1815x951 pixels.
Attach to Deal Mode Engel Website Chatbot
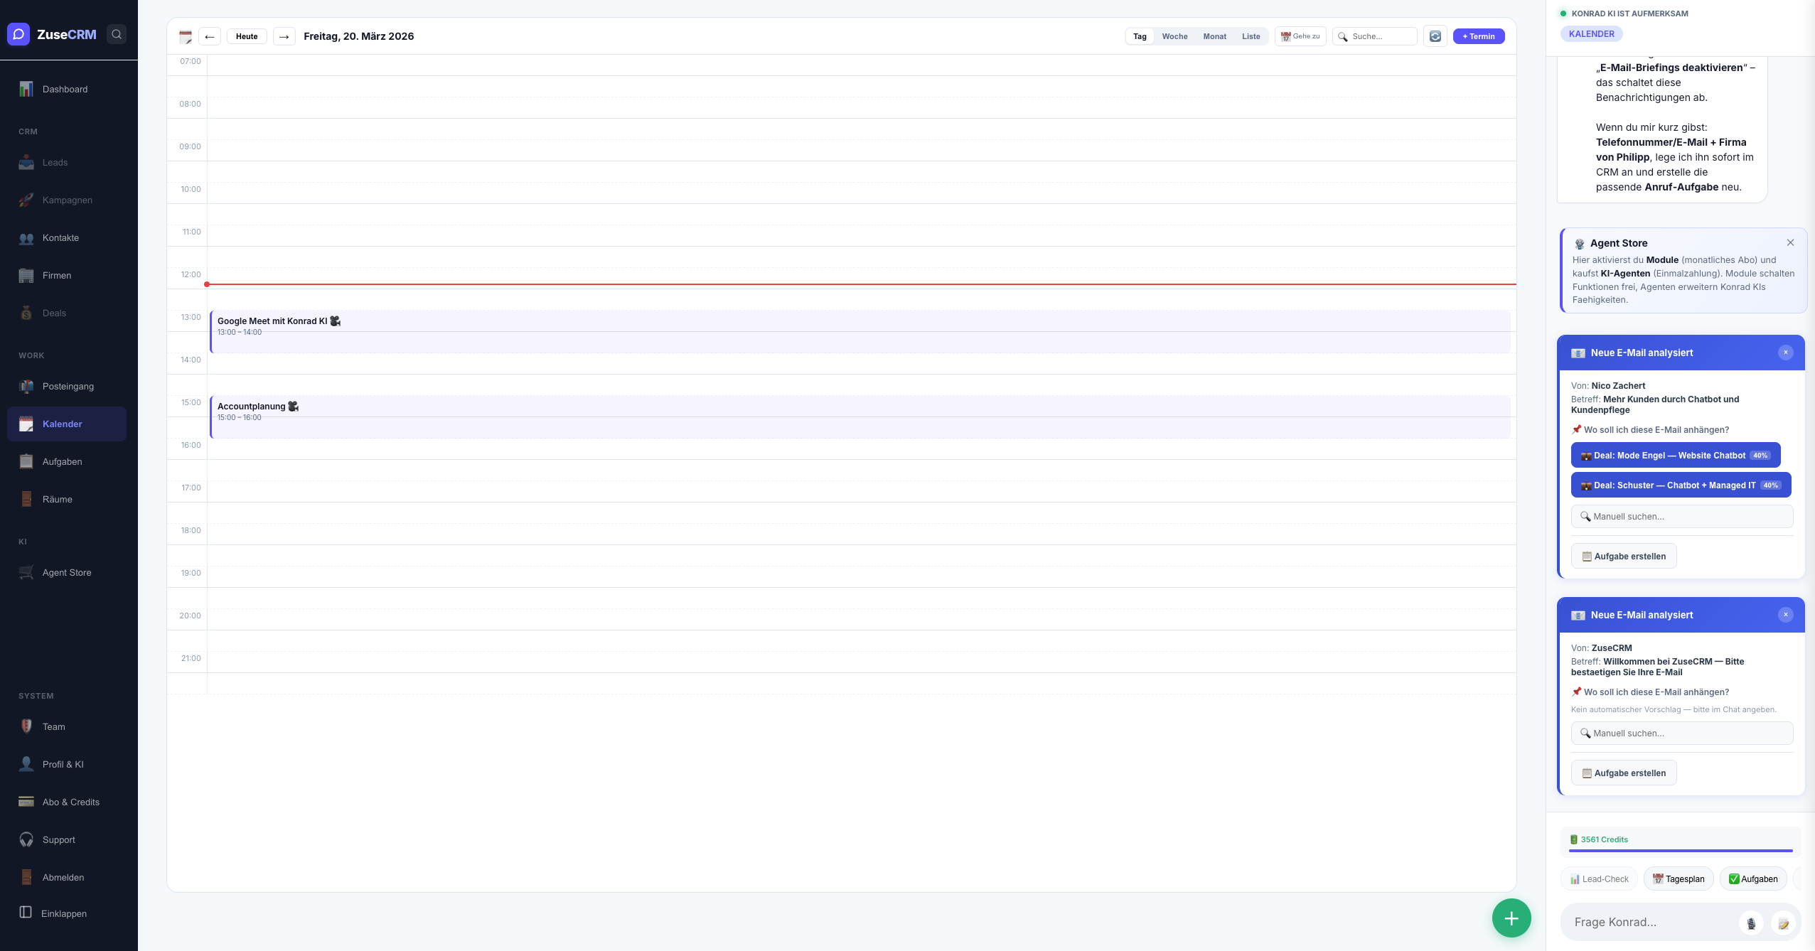click(1676, 455)
